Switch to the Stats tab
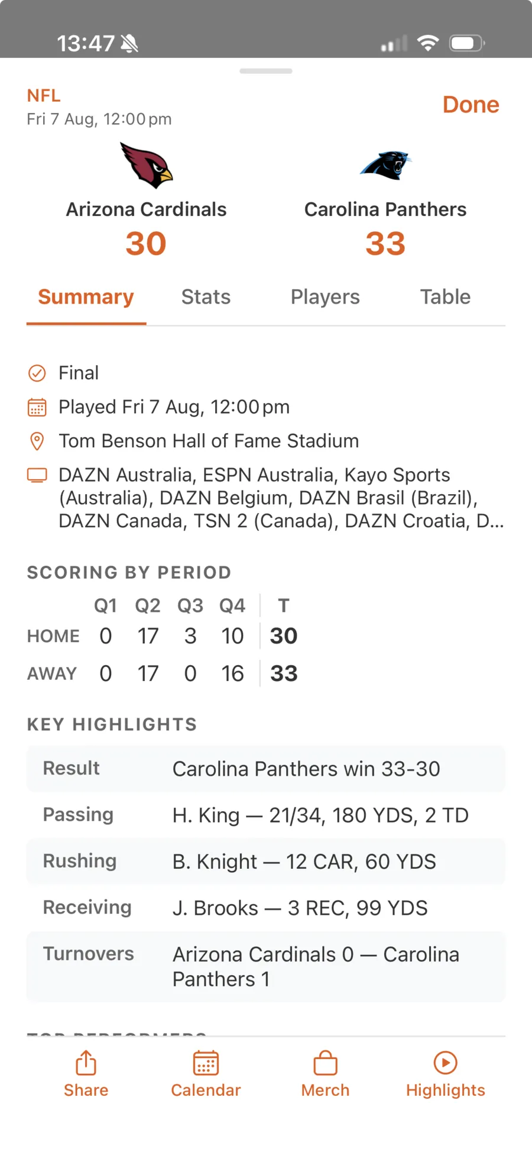 [x=206, y=297]
